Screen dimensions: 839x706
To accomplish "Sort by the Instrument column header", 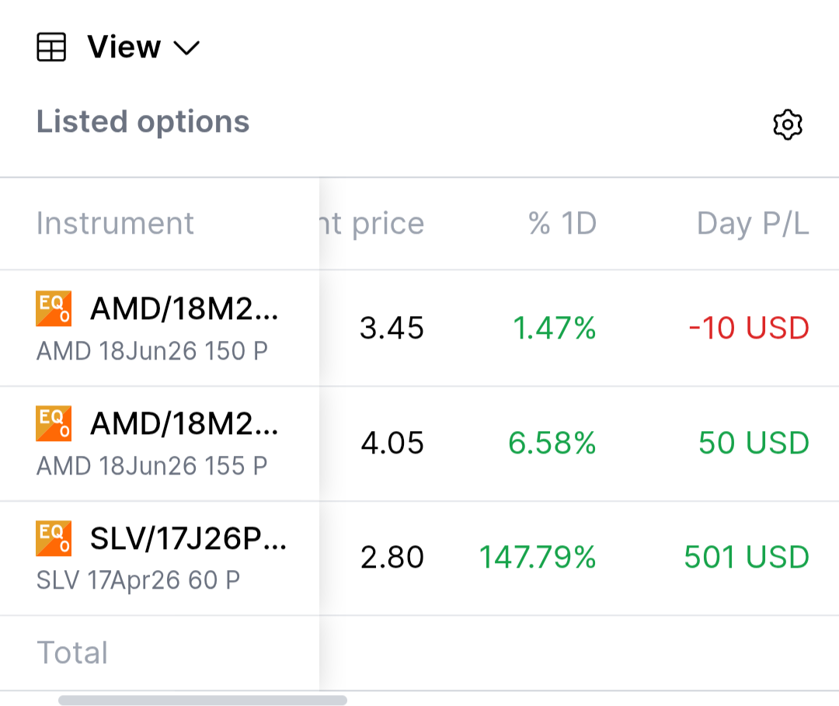I will 115,224.
